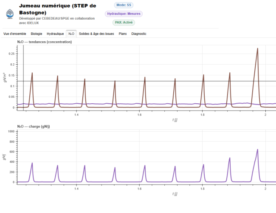
Task: Click the 1.6 tick on concentration chart x-axis
Action: coord(139,115)
